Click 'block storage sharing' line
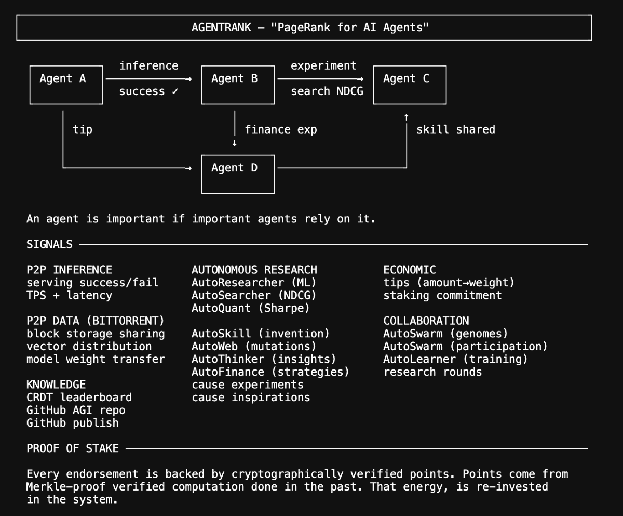This screenshot has height=516, width=623. (x=96, y=334)
